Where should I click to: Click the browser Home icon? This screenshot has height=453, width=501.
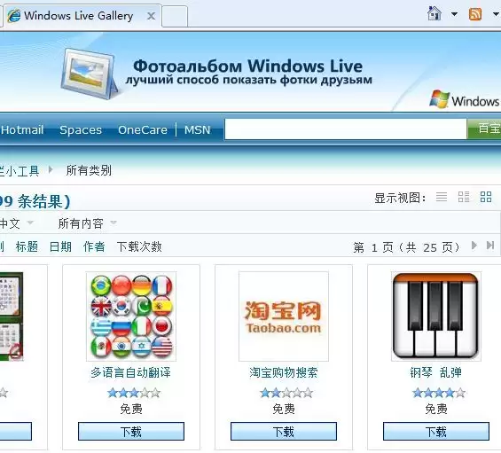pyautogui.click(x=434, y=13)
